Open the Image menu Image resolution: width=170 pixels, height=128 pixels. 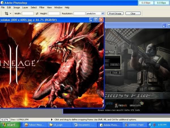pos(17,7)
